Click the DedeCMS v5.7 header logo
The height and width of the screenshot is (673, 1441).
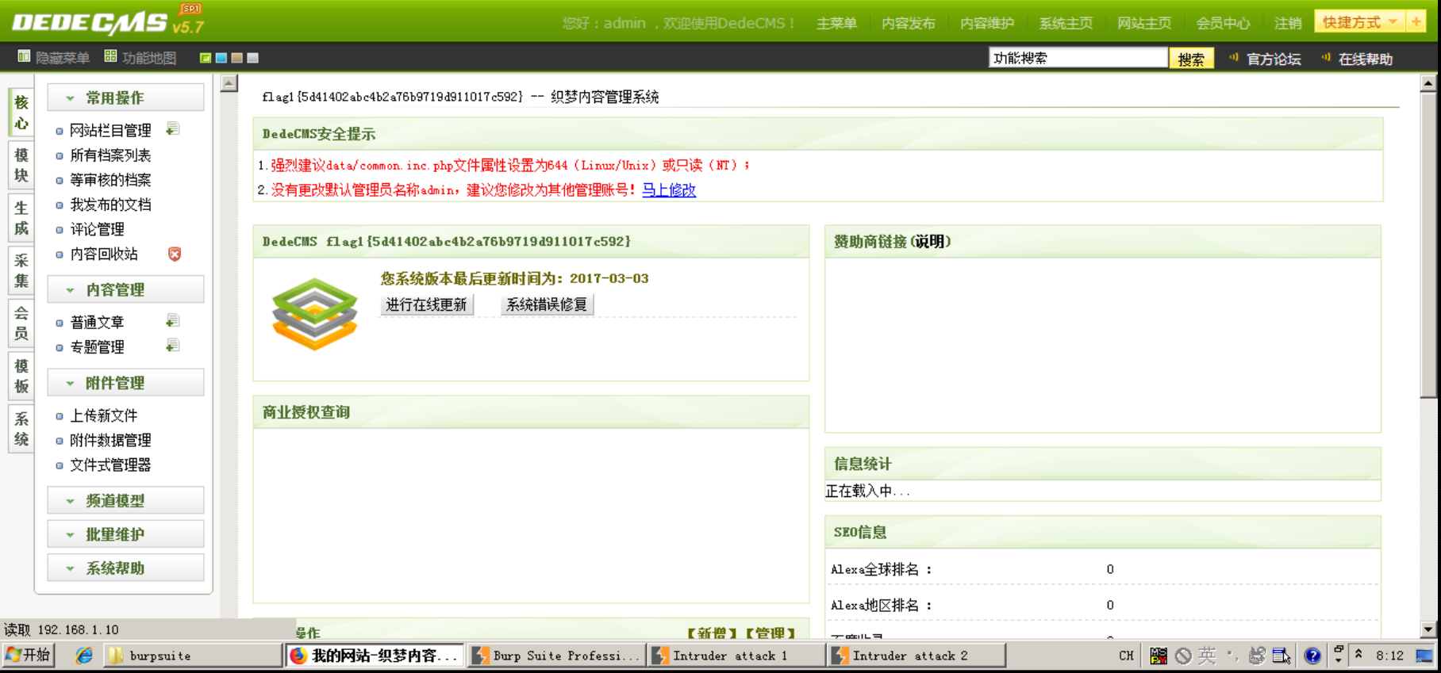tap(108, 21)
